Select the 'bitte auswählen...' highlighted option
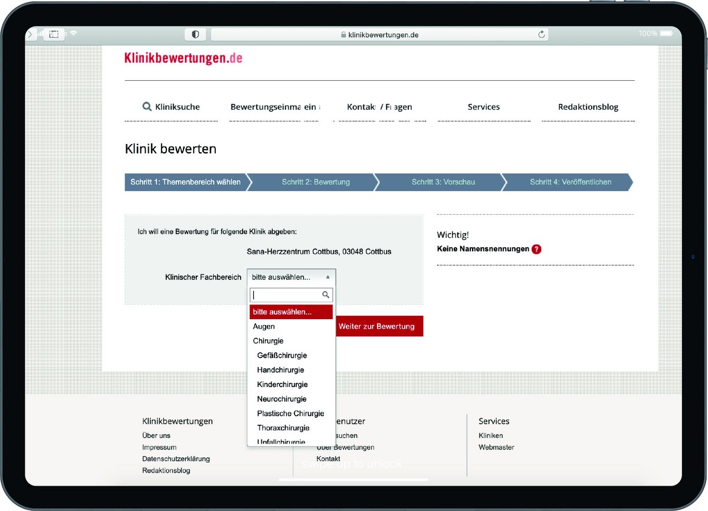Viewport: 708px width, 511px height. coord(282,312)
